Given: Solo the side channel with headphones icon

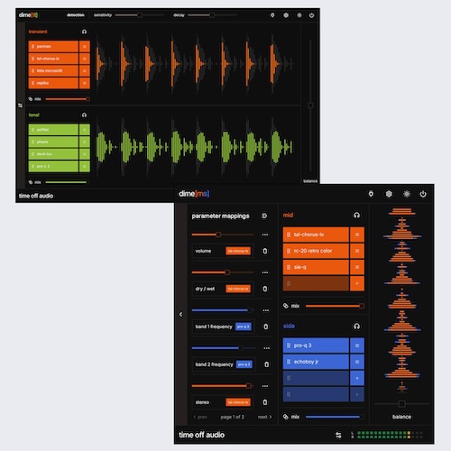Looking at the screenshot, I should 356,327.
